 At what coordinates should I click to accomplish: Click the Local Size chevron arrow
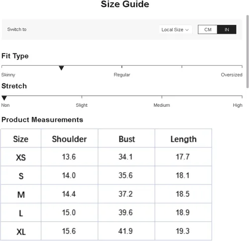tap(187, 30)
